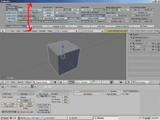
Task: Toggle the Object Info display option
Action: click(11, 10)
